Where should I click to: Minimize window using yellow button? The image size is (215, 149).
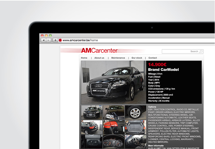pyautogui.click(x=46, y=35)
